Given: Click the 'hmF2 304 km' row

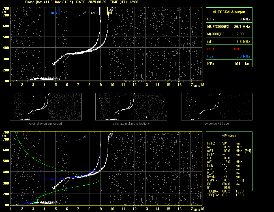Looking at the screenshot, I should click(x=223, y=143).
